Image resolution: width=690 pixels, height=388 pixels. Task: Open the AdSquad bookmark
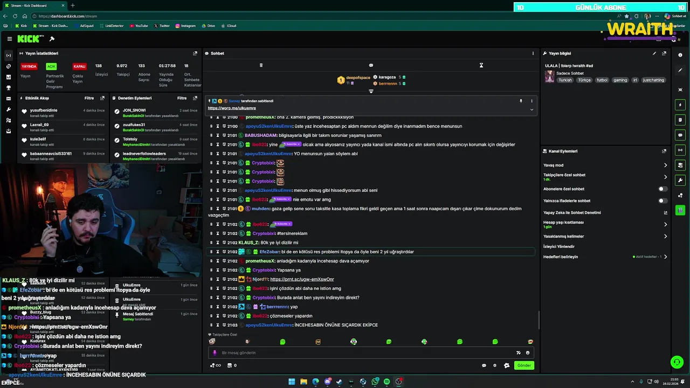[84, 26]
